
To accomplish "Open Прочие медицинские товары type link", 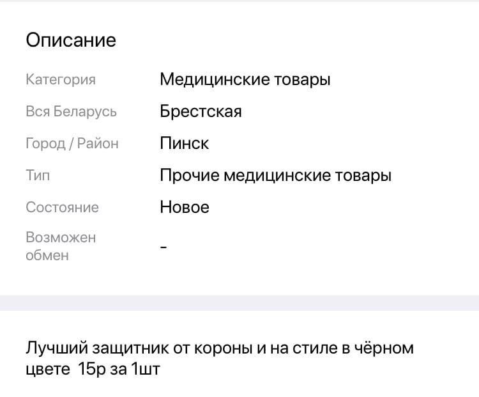I will (275, 175).
